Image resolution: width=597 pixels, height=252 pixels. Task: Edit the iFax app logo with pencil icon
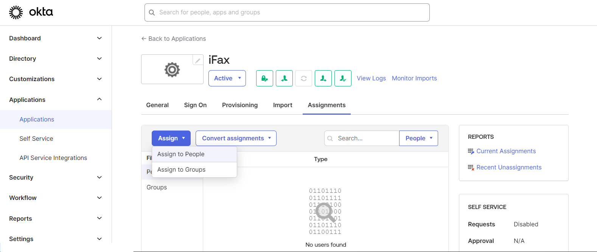click(198, 60)
